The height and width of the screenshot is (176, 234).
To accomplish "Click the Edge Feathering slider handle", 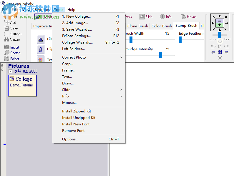I will point(180,39).
